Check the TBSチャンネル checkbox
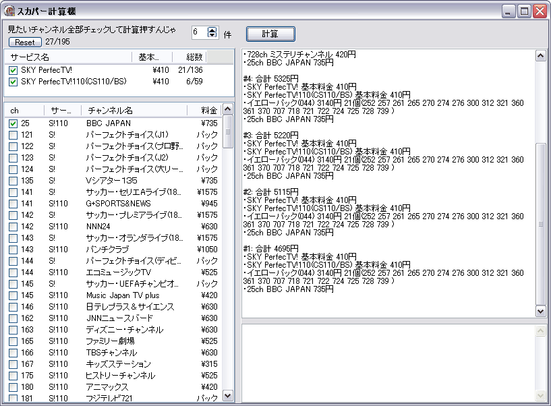 coord(13,353)
